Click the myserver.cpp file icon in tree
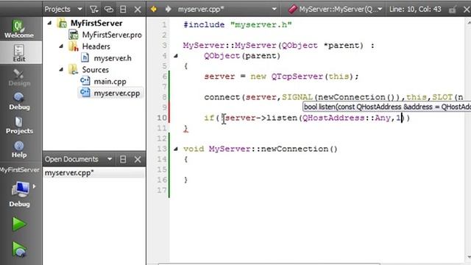Viewport: 471px width, 265px height. tap(85, 93)
